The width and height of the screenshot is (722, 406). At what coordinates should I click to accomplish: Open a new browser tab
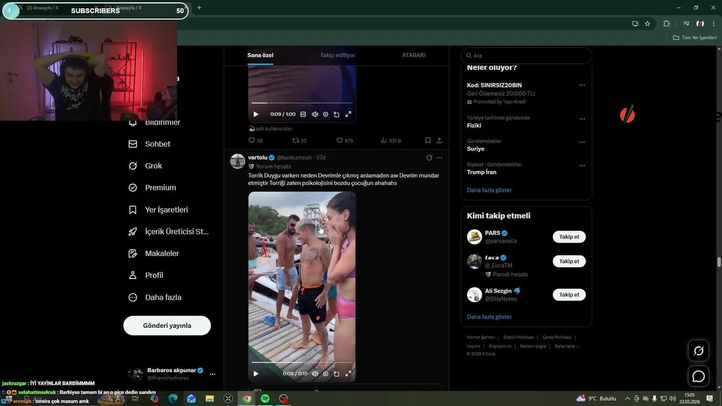click(199, 8)
